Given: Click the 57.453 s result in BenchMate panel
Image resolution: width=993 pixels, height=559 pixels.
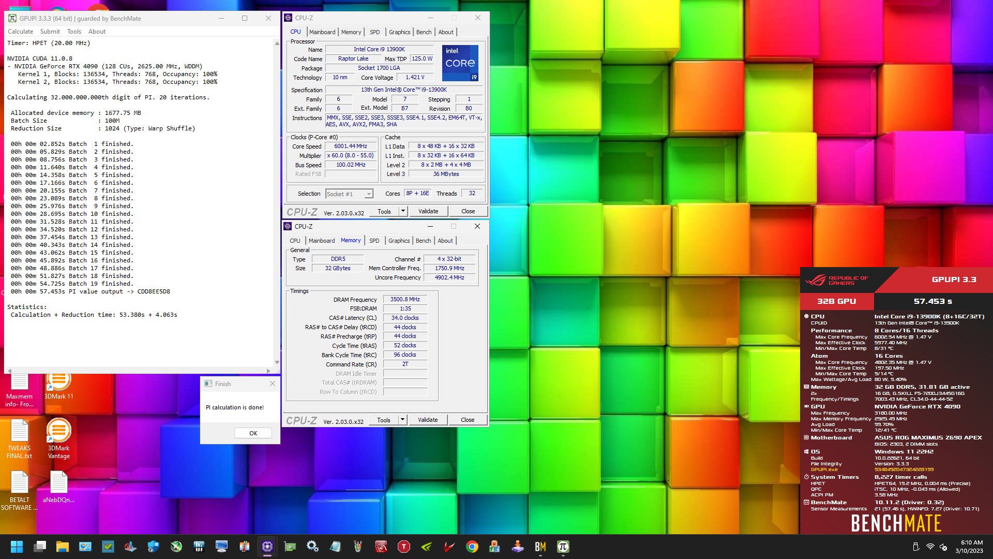Looking at the screenshot, I should click(933, 301).
